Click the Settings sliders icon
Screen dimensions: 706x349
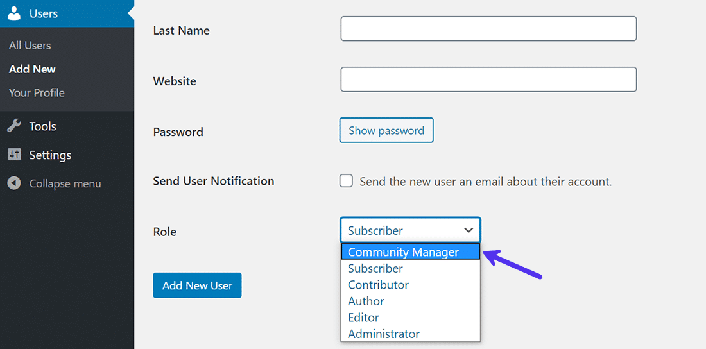click(14, 155)
